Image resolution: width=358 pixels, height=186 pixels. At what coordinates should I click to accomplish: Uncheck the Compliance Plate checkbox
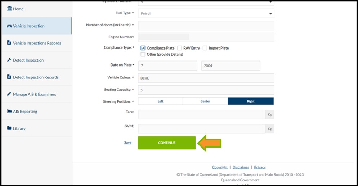click(143, 48)
